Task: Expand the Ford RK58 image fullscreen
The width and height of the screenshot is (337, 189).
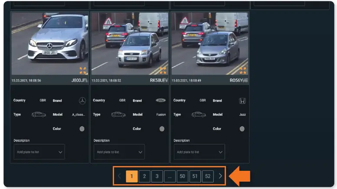Action: point(163,71)
